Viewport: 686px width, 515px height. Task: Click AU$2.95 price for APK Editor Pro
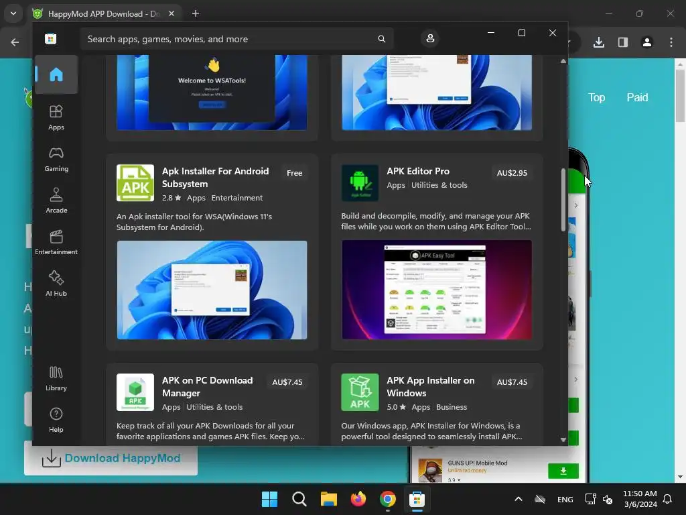click(x=512, y=173)
